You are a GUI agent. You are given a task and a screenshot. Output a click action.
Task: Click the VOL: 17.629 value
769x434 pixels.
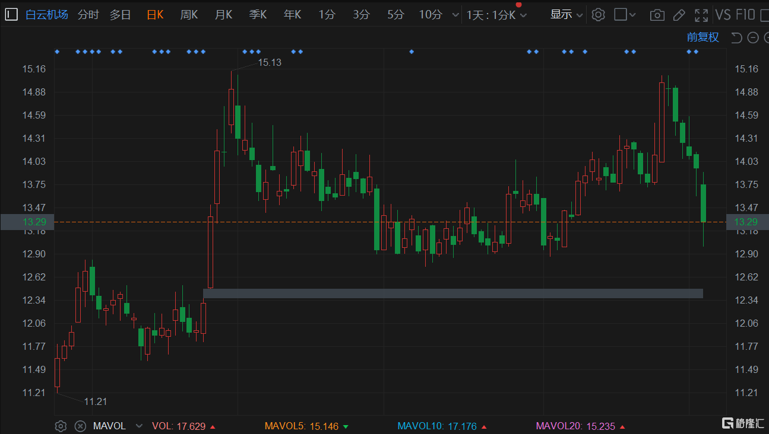pyautogui.click(x=184, y=426)
